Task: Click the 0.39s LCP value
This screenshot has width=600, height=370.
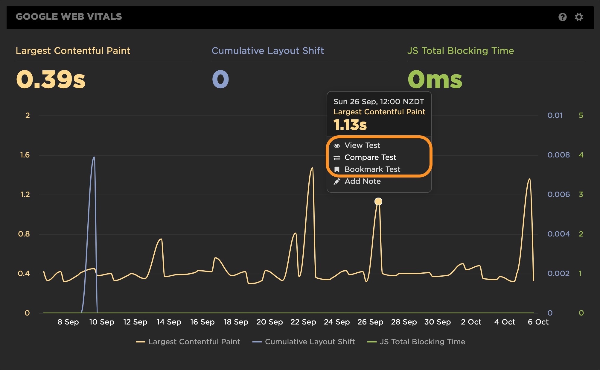Action: coord(51,80)
